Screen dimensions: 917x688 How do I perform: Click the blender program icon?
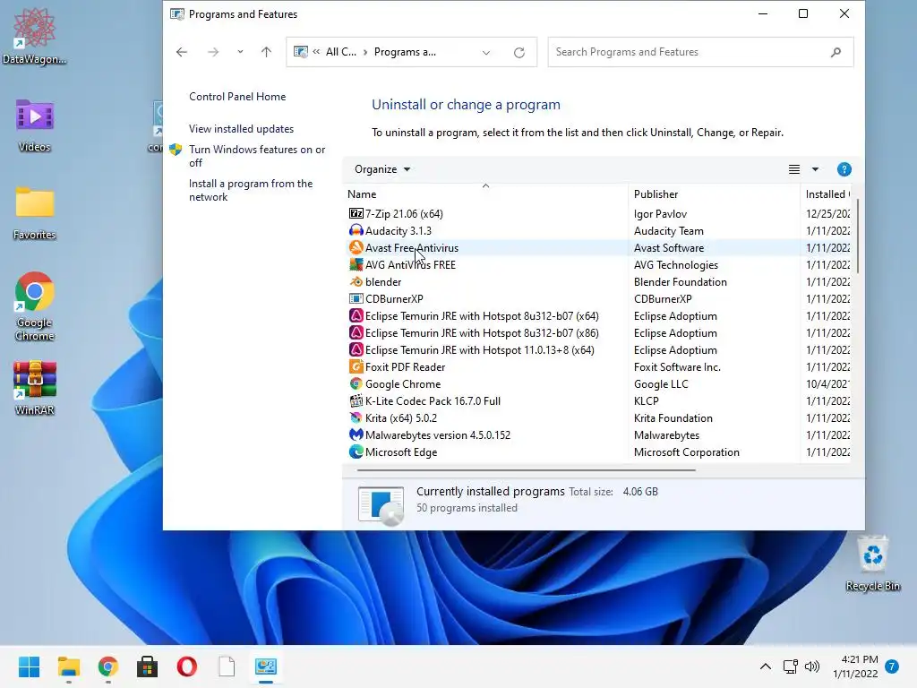click(x=356, y=281)
